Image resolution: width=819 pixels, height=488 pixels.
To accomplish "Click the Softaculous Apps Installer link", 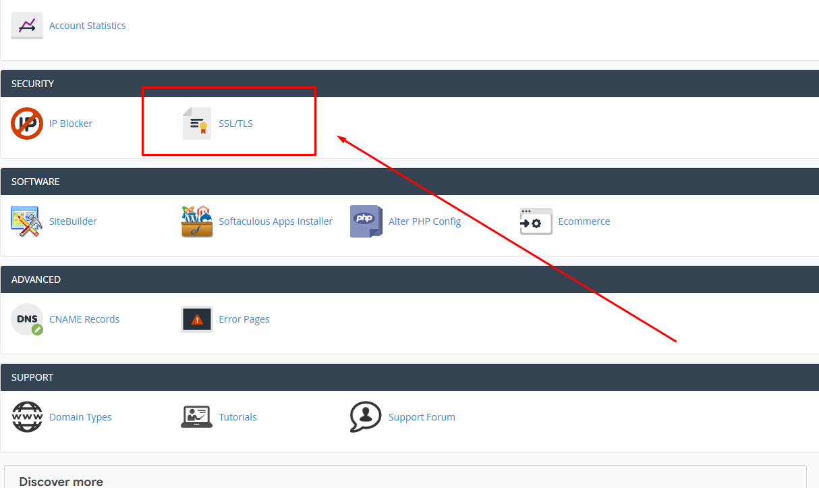I will click(x=275, y=221).
